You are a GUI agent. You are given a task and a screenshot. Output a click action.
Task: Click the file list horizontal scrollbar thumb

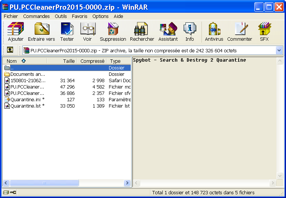click(44, 183)
